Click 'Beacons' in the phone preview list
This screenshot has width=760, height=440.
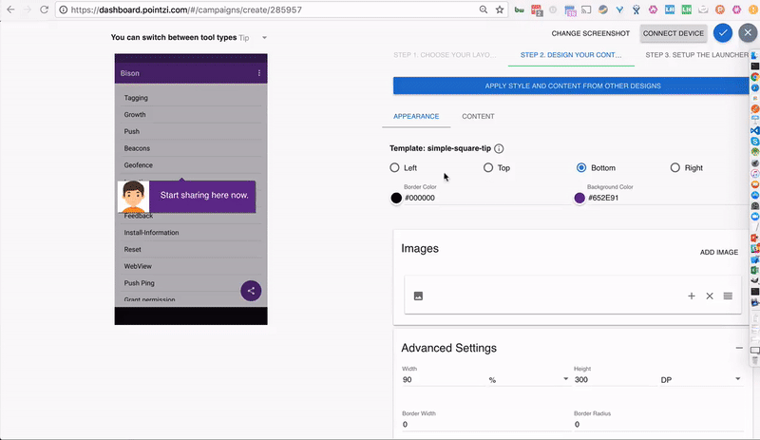(x=137, y=148)
